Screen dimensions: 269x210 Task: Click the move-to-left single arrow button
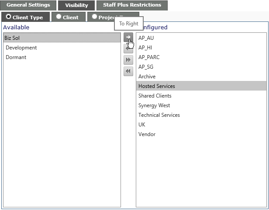coord(128,49)
